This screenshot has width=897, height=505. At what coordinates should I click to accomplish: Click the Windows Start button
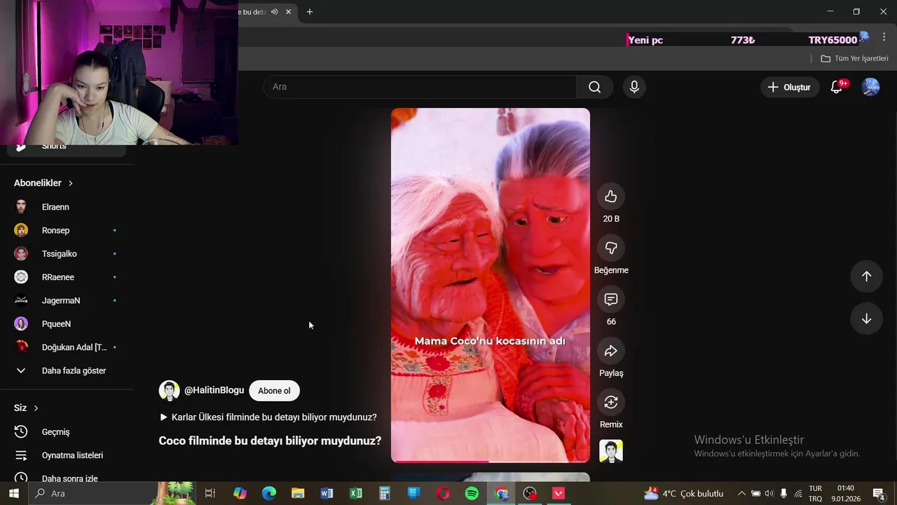13,493
